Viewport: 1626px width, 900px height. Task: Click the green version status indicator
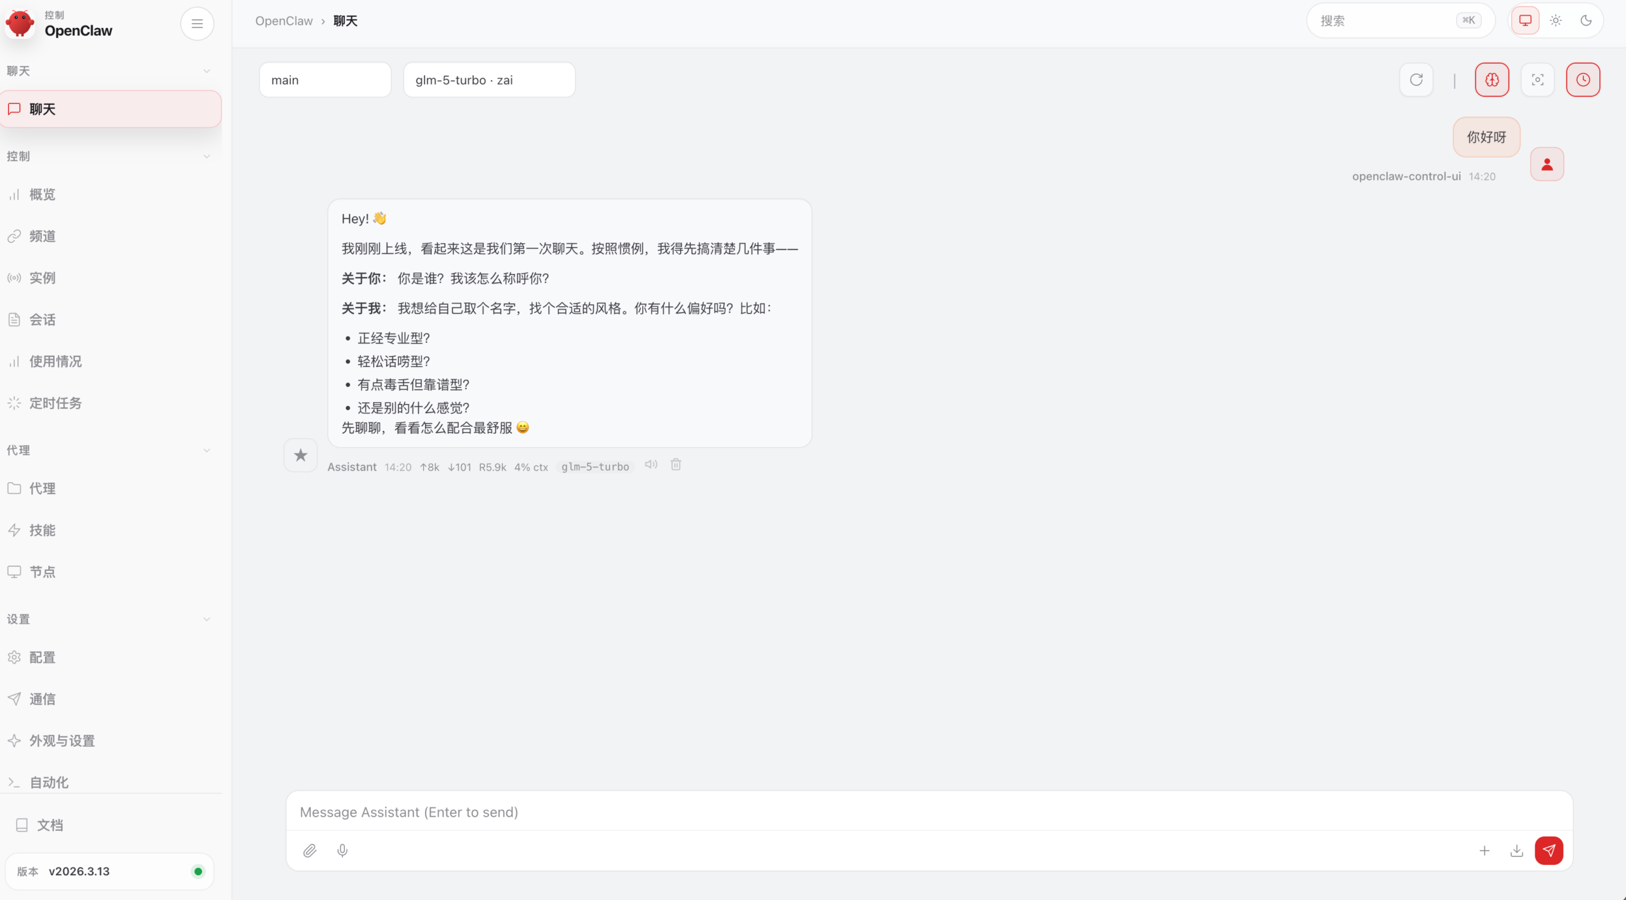(x=198, y=871)
